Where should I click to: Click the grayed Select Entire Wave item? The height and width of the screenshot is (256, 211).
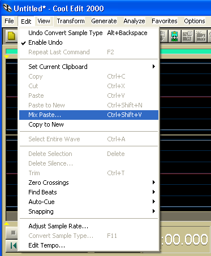[89, 139]
